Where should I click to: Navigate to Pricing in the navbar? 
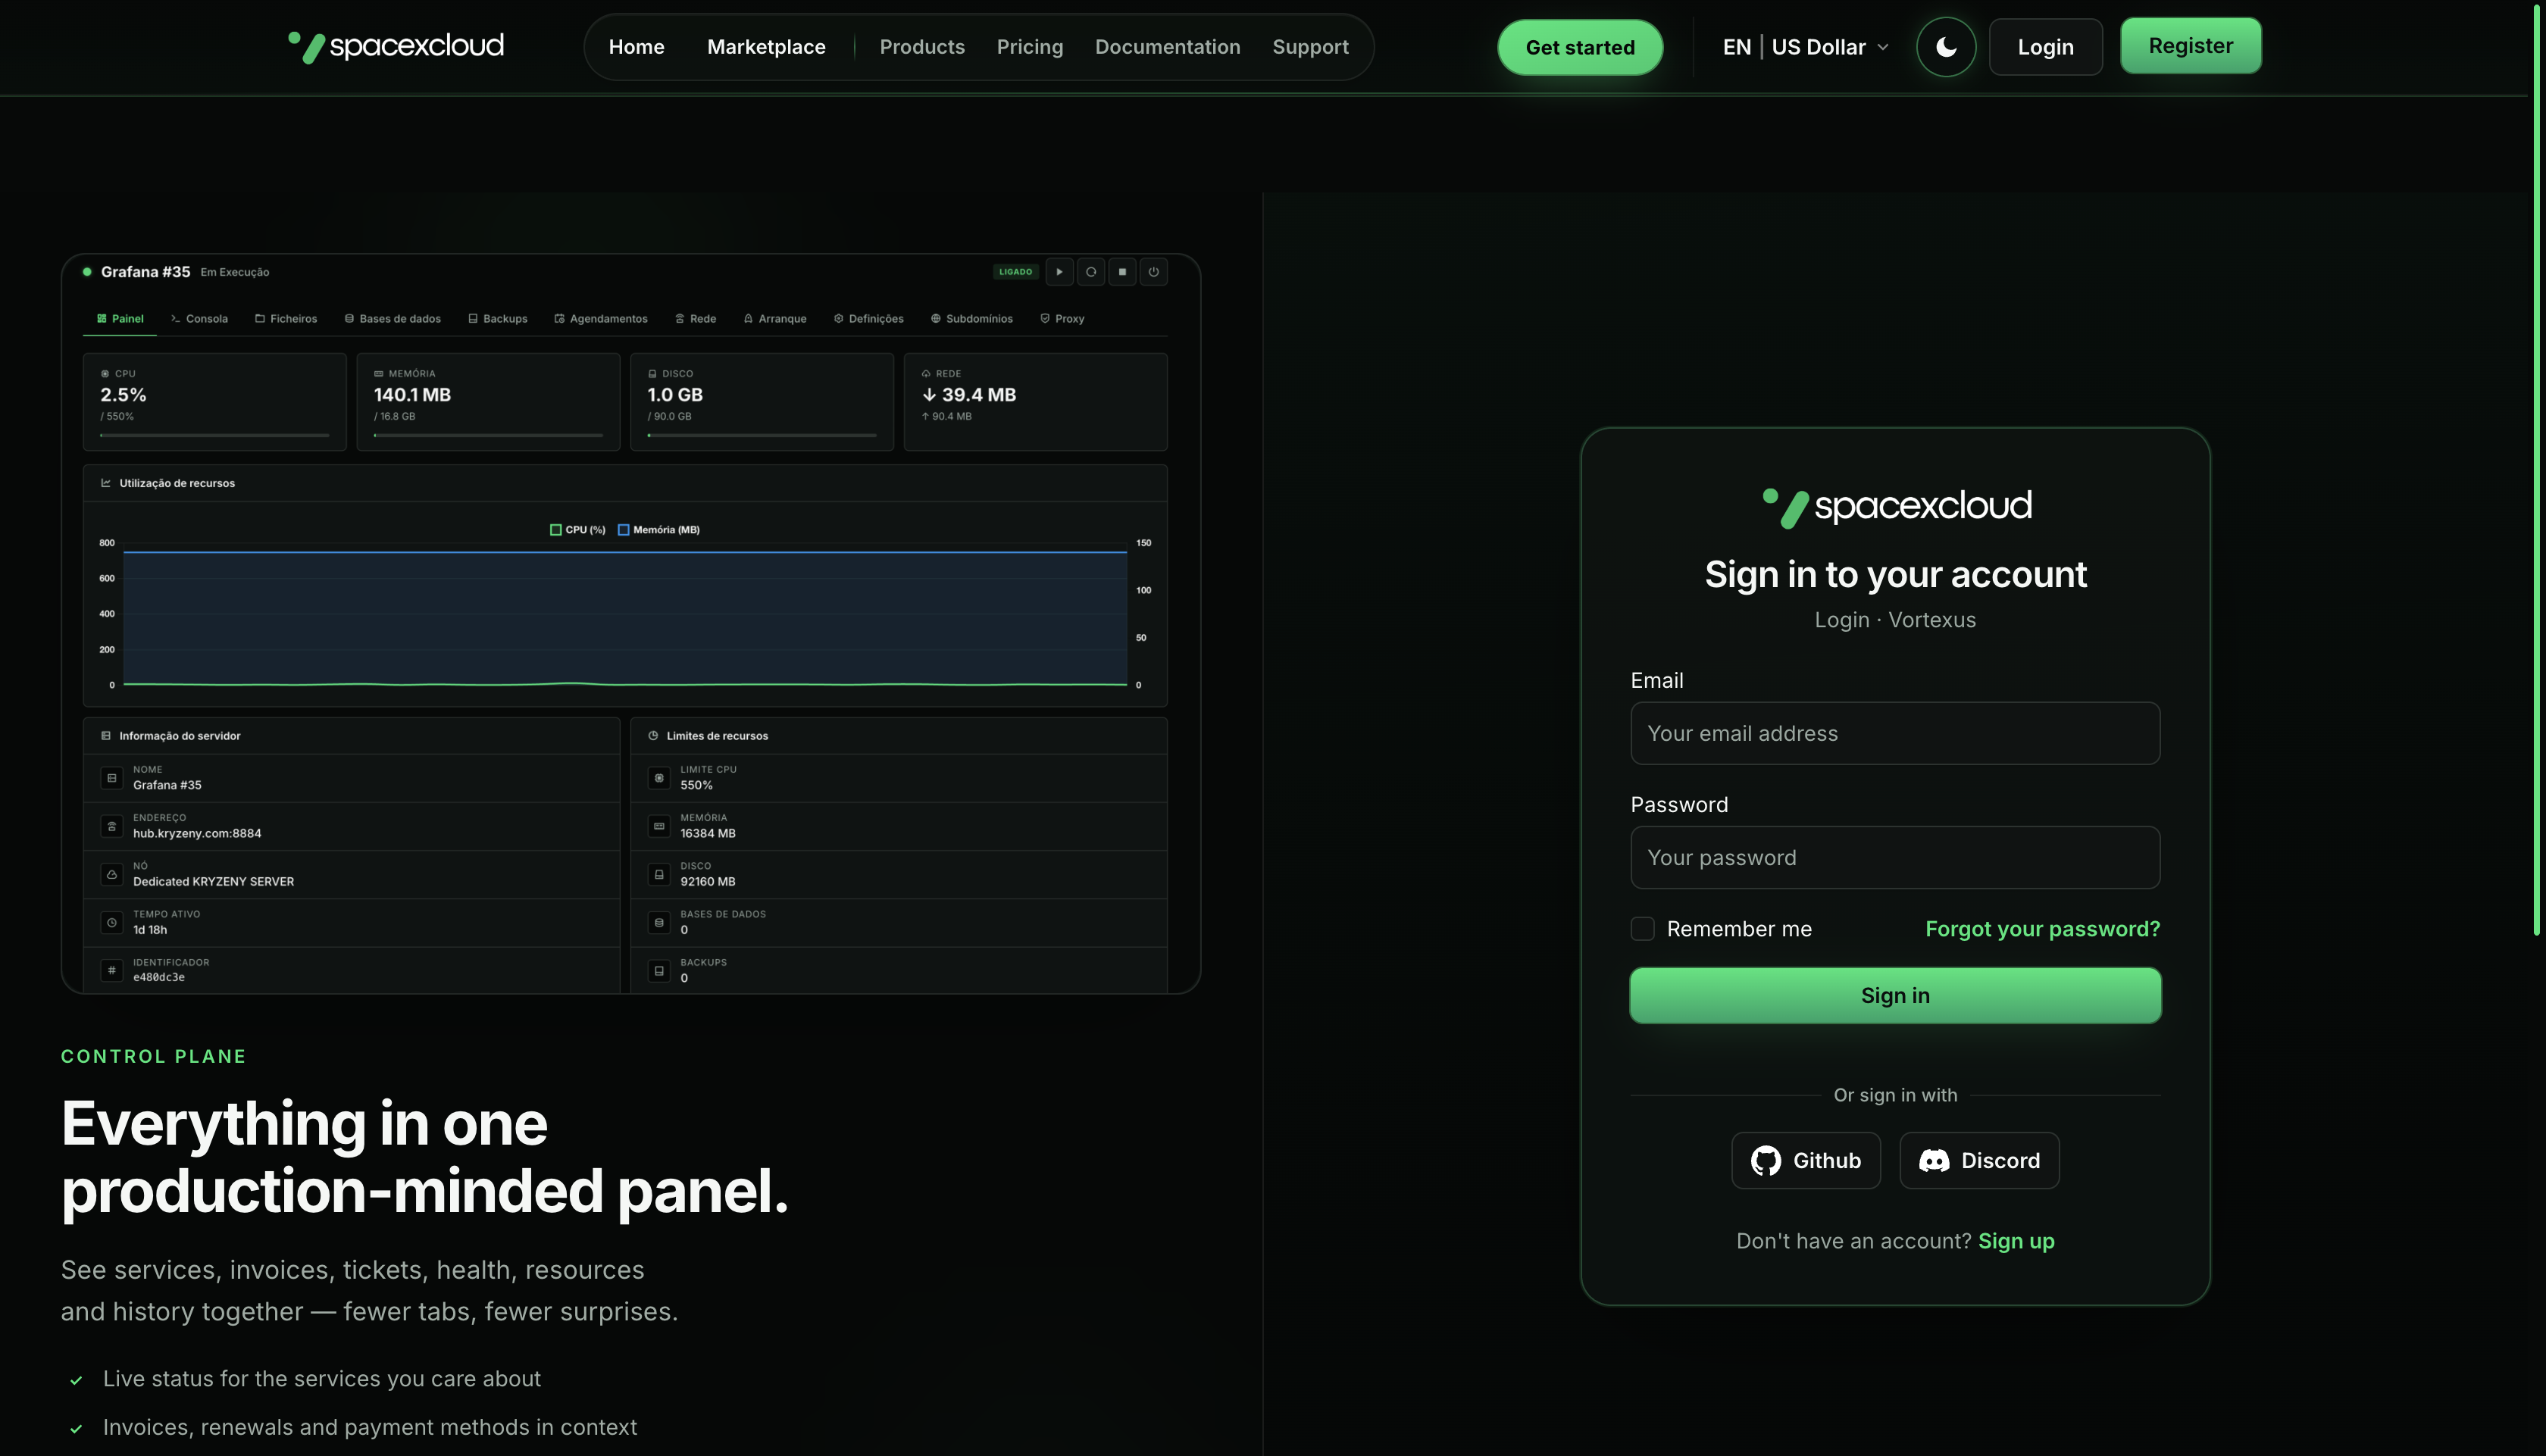(1029, 47)
